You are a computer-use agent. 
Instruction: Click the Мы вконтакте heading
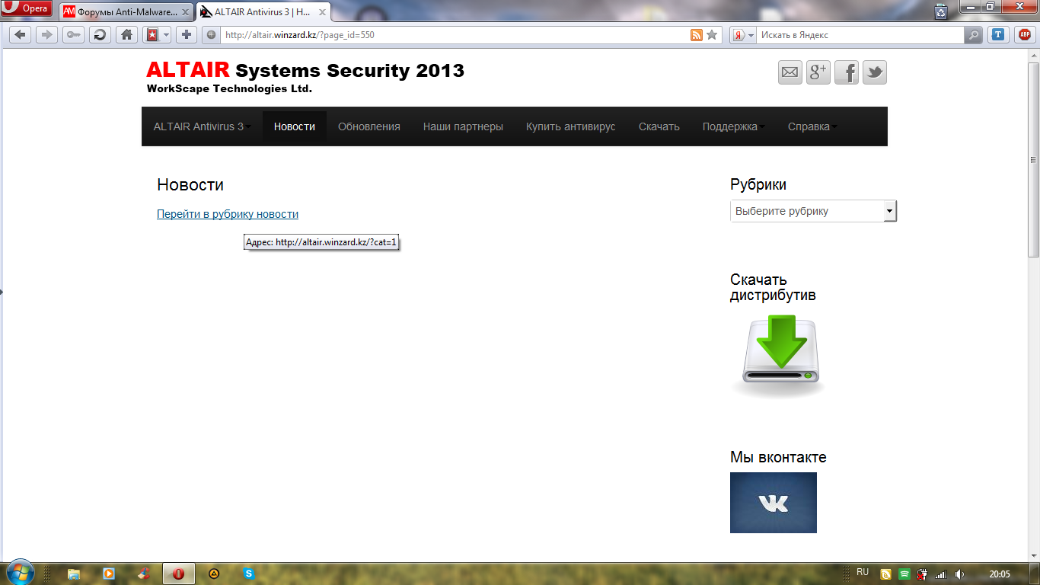click(x=778, y=457)
